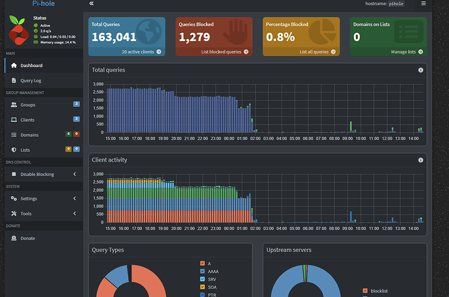Open the Dashboard menu item

44,65
